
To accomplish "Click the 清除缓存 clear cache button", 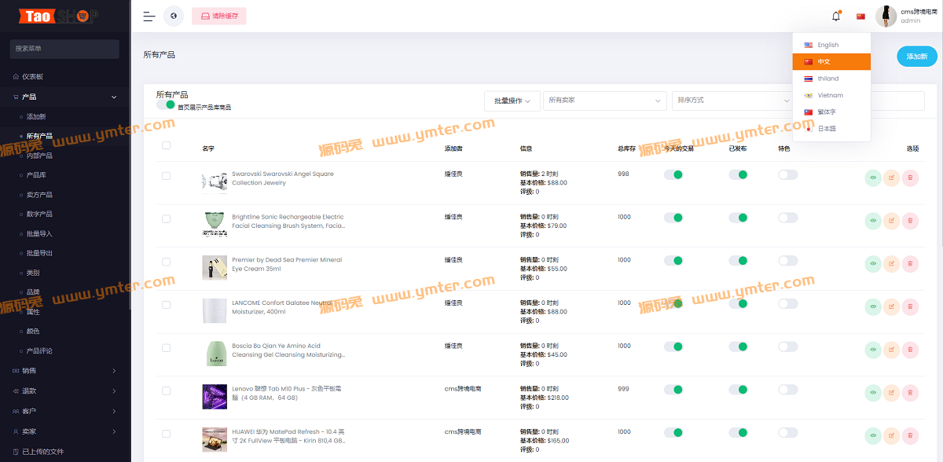I will 219,16.
